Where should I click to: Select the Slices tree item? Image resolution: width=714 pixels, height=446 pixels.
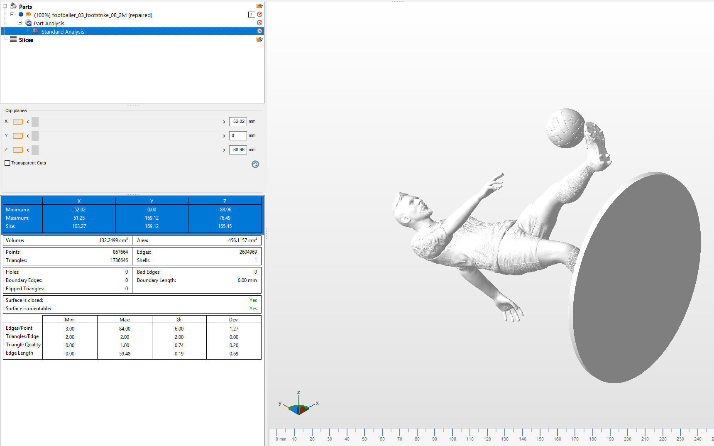(x=26, y=40)
